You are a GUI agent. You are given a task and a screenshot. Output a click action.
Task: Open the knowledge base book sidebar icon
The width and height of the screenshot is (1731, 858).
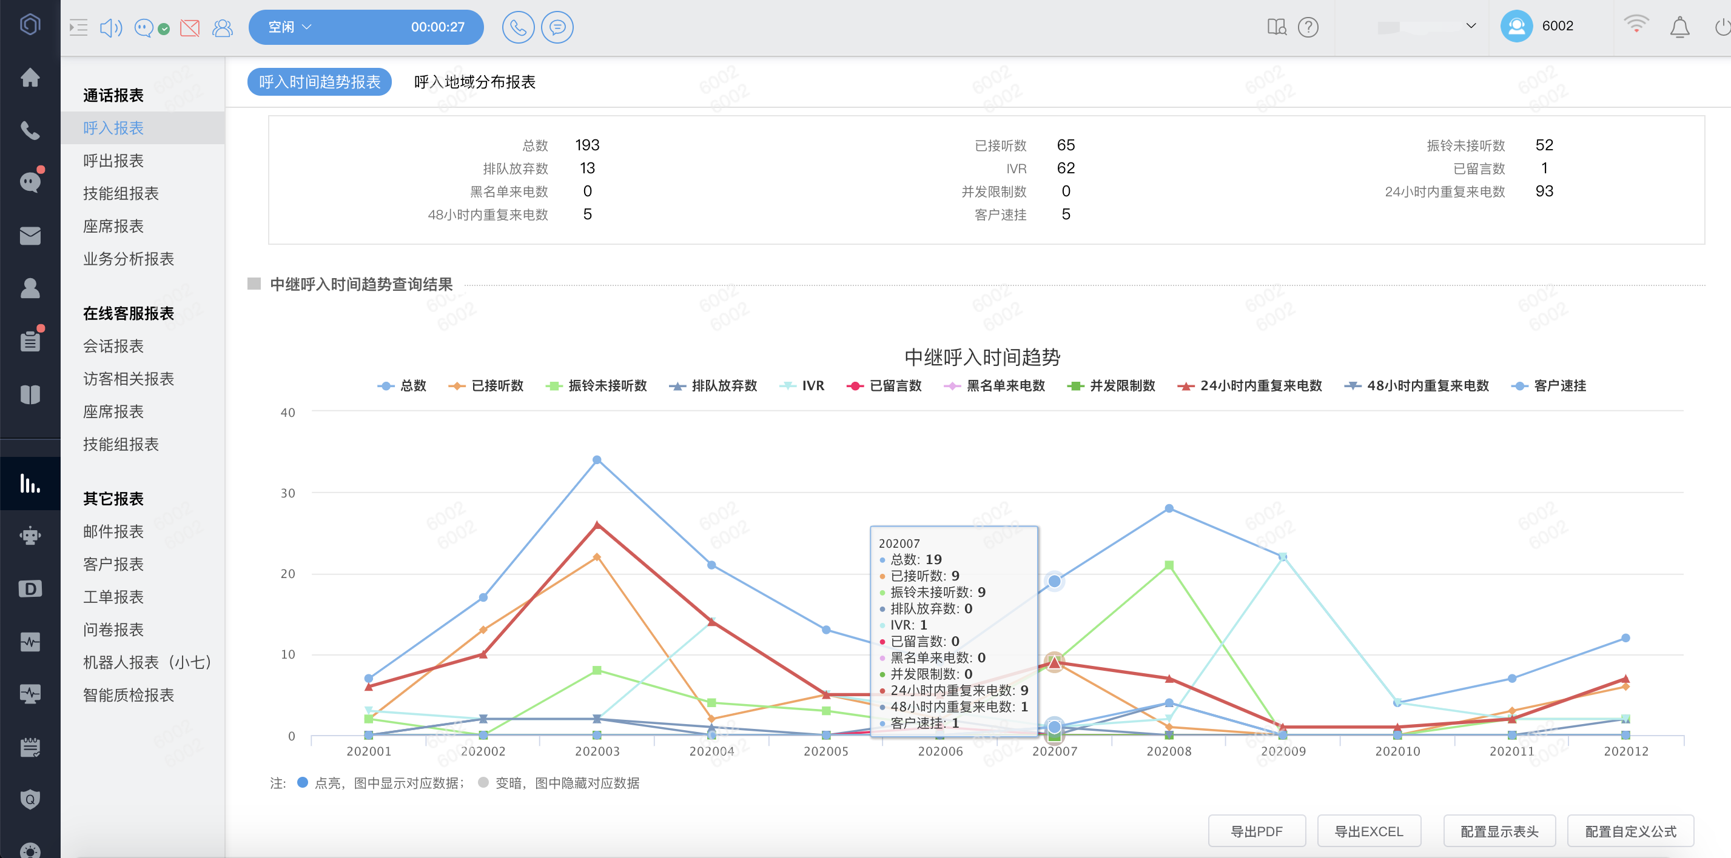coord(30,394)
